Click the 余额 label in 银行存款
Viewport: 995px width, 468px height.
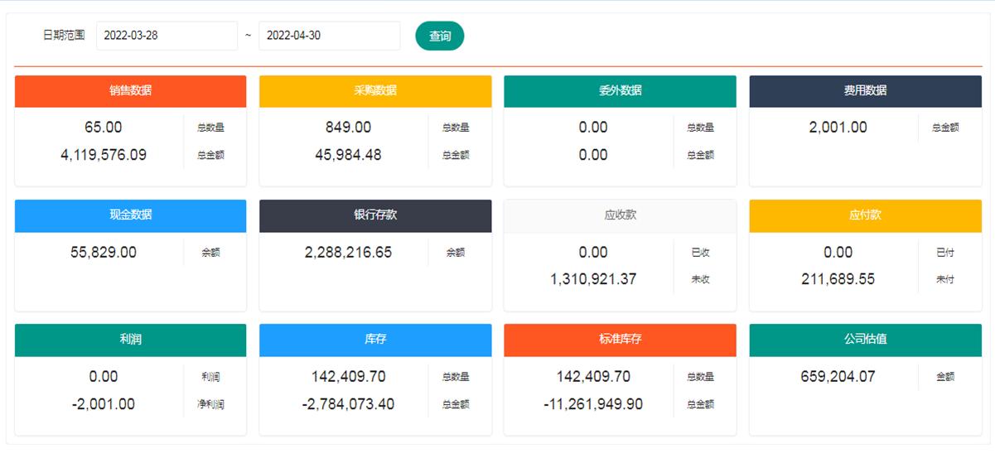[x=456, y=253]
